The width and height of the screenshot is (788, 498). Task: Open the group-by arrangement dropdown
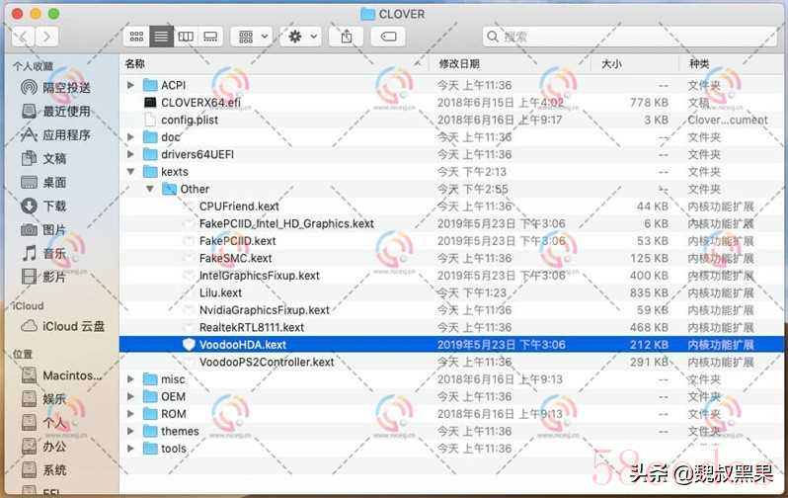click(252, 37)
